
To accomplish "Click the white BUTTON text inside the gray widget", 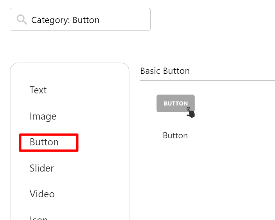I will (x=176, y=104).
